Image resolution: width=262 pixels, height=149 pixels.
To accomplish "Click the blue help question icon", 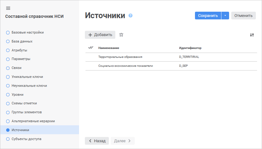I will pos(130,16).
